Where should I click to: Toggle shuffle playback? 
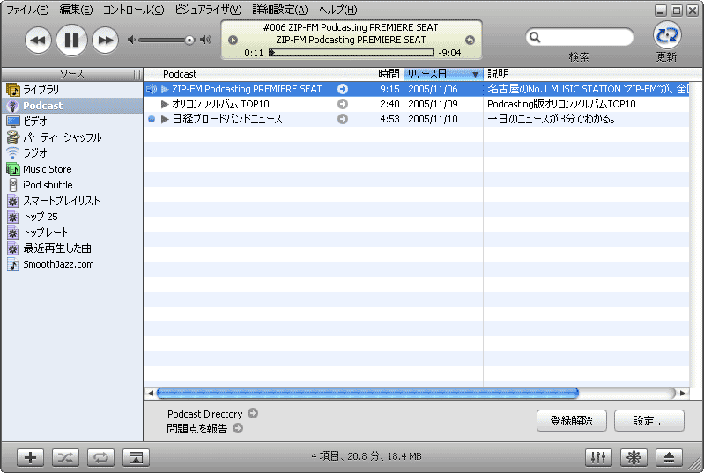65,458
